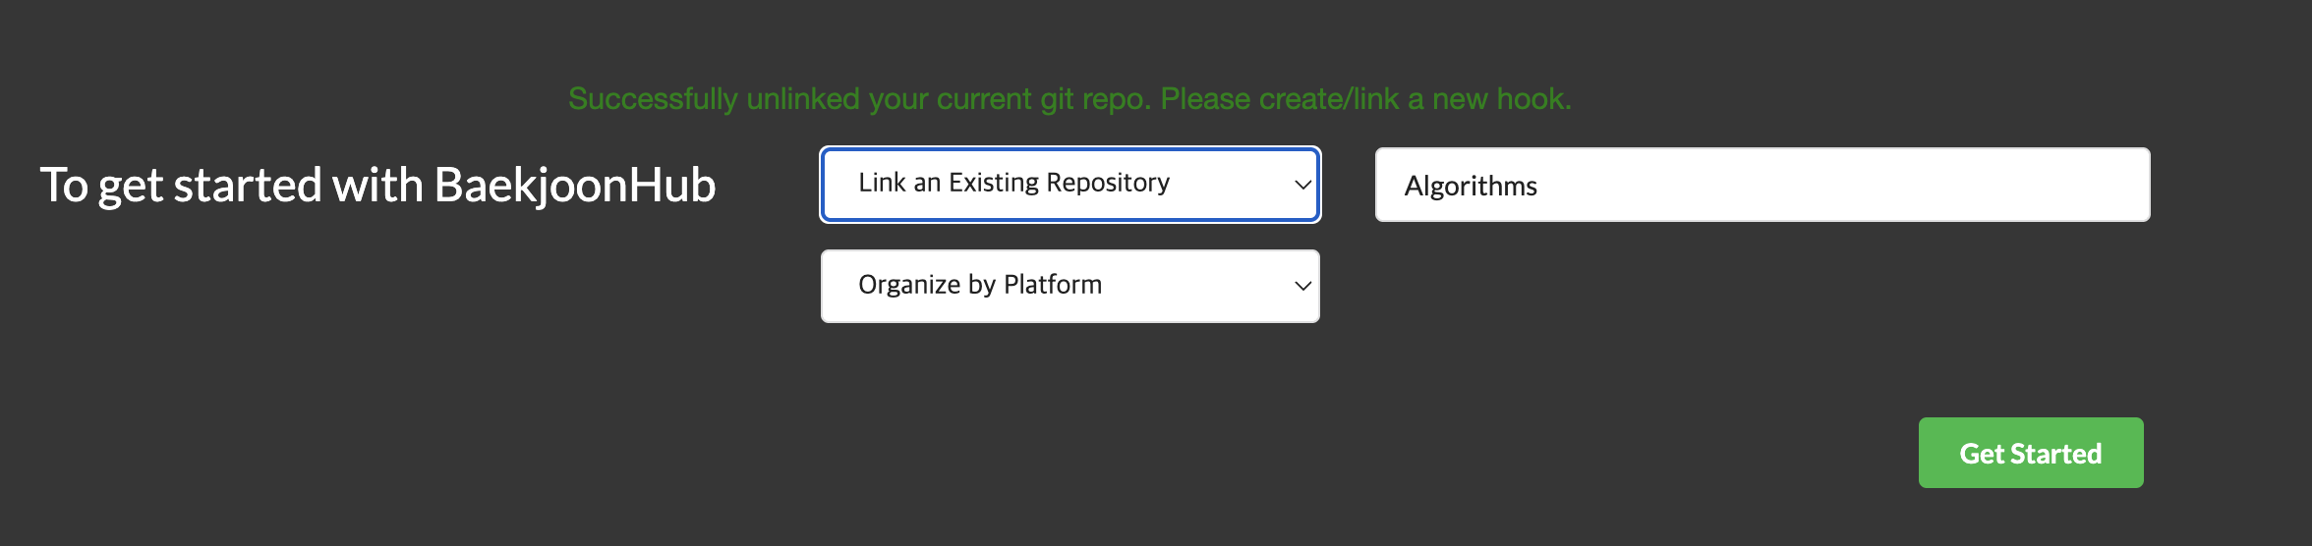Focus the Algorithms repository name field

coord(1763,185)
